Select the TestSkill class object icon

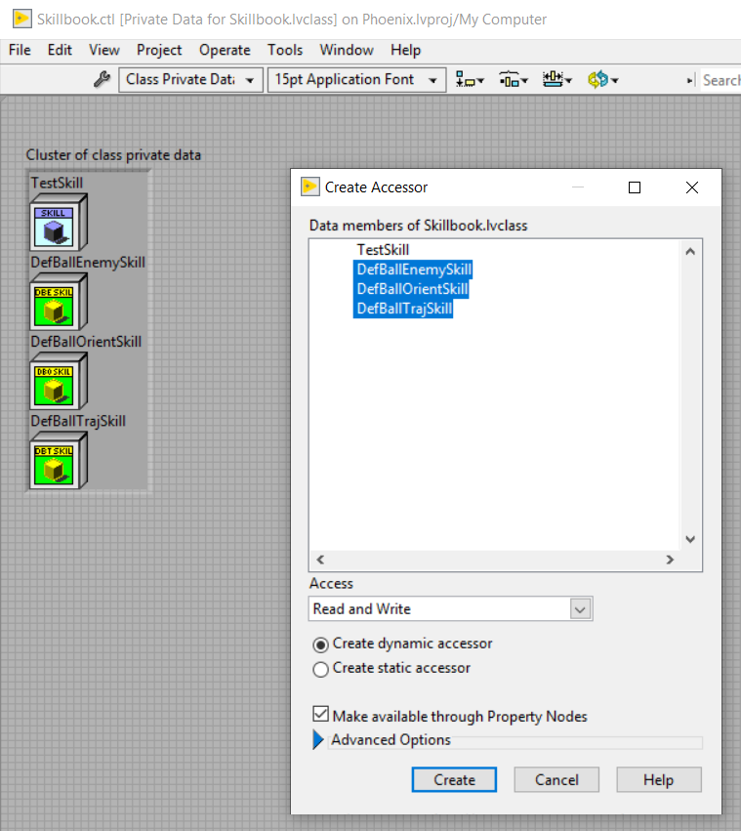point(59,223)
